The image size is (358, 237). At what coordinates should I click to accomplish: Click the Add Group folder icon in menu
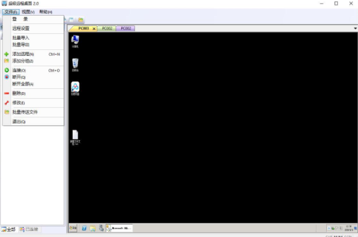coord(7,61)
